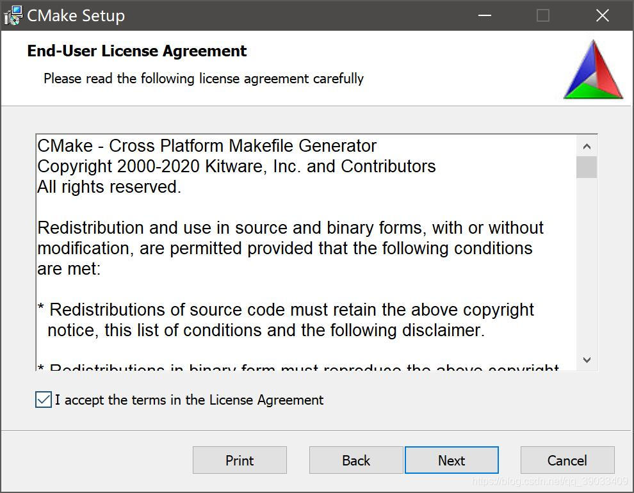Click 'Redistributions of source code must retain' line

tap(286, 310)
